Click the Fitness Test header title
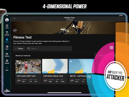Screen dimensions: 129x97 click(x=69, y=18)
